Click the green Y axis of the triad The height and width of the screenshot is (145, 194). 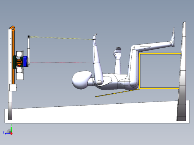pos(12,130)
